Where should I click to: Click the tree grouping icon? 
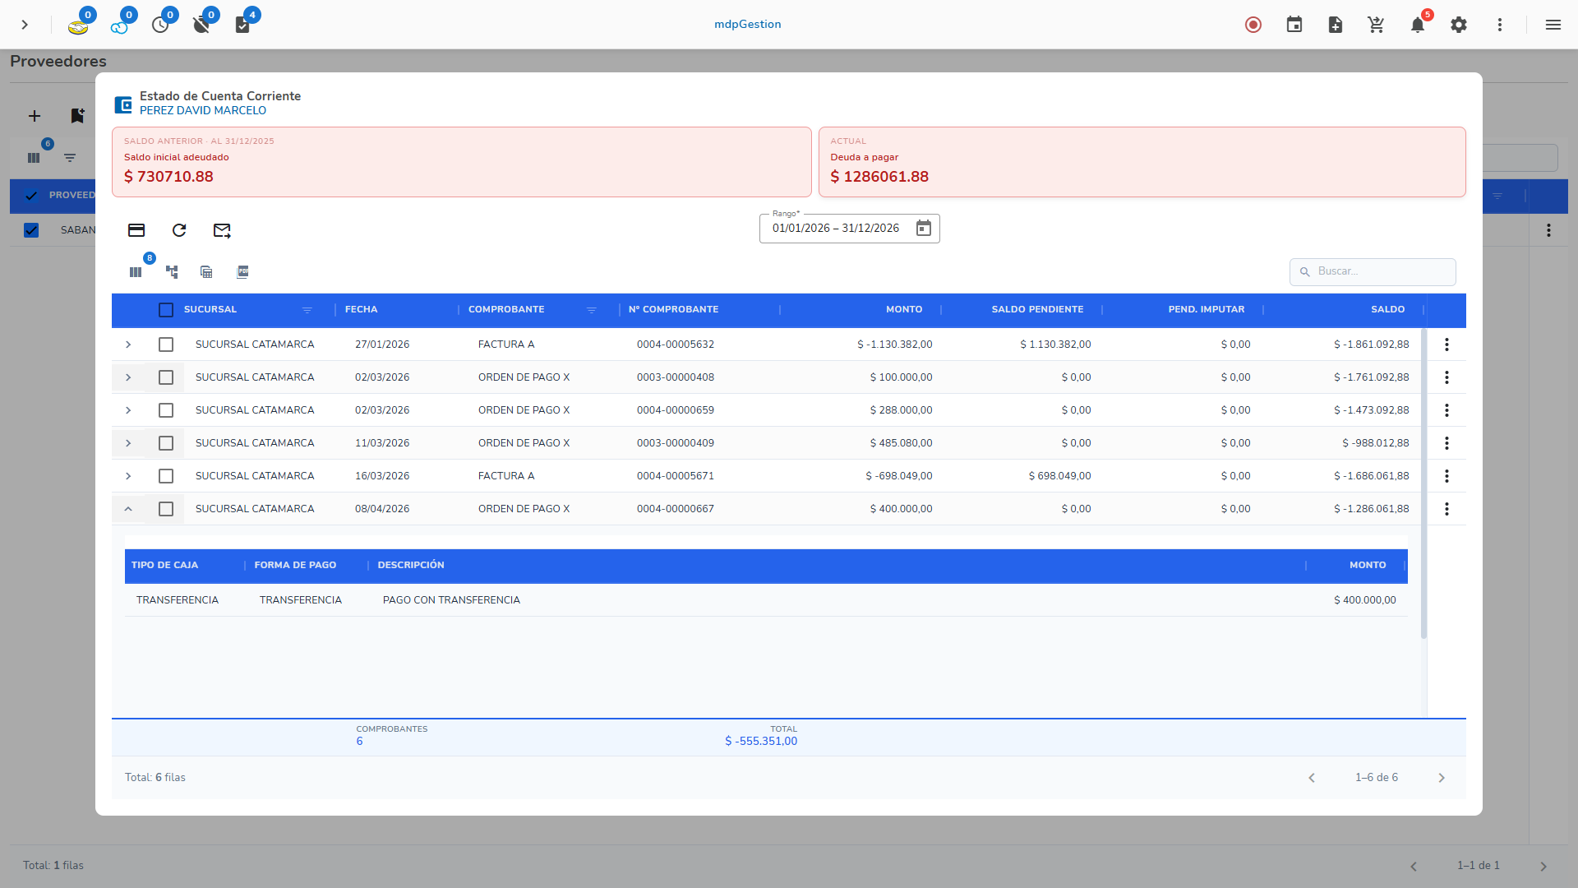tap(172, 272)
